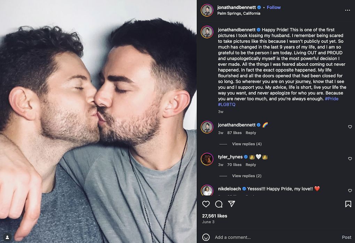
Task: Open the Palm Springs, California location
Action: click(239, 14)
